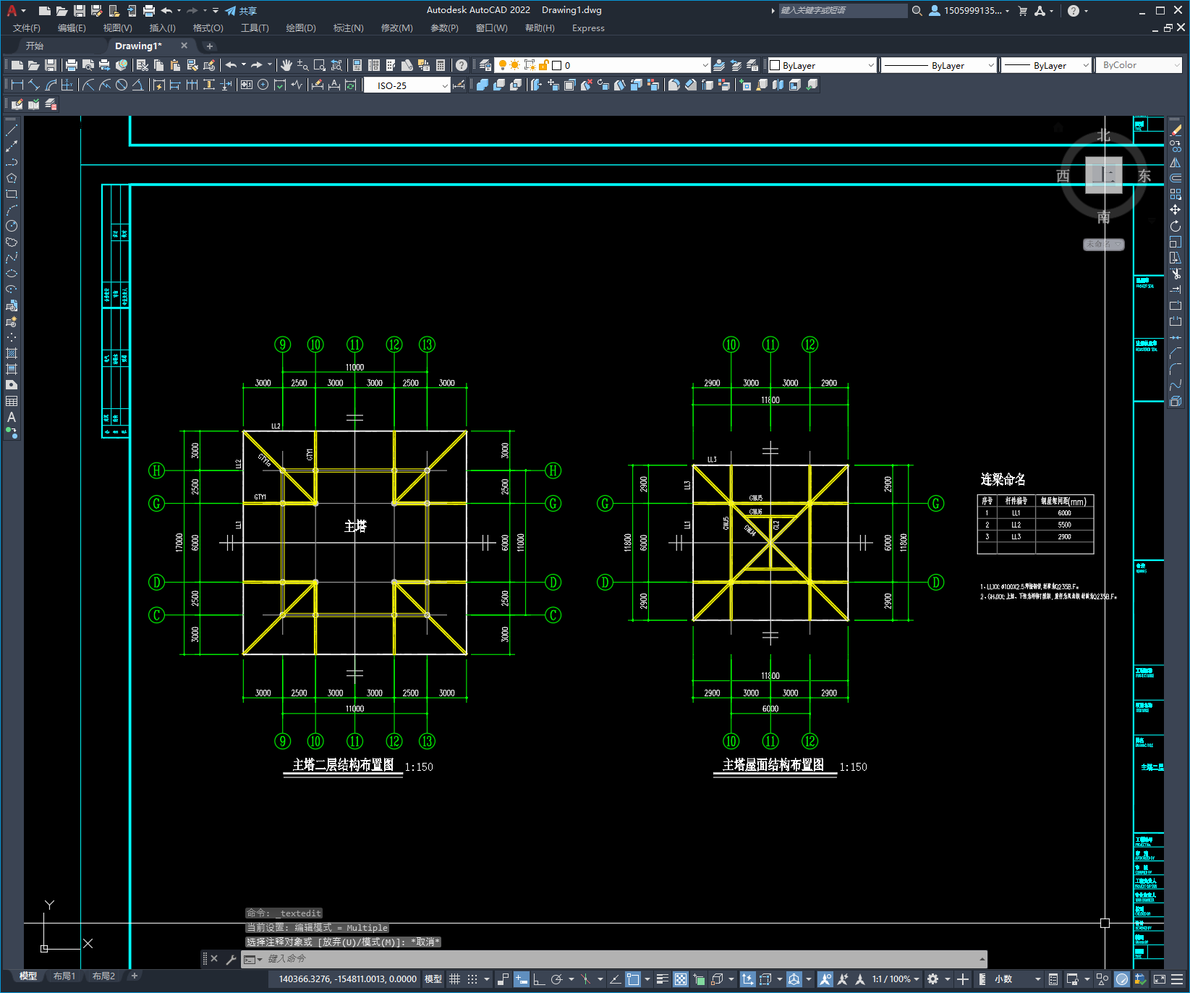Select the Trim tool in modify toolbar

pos(1176,274)
